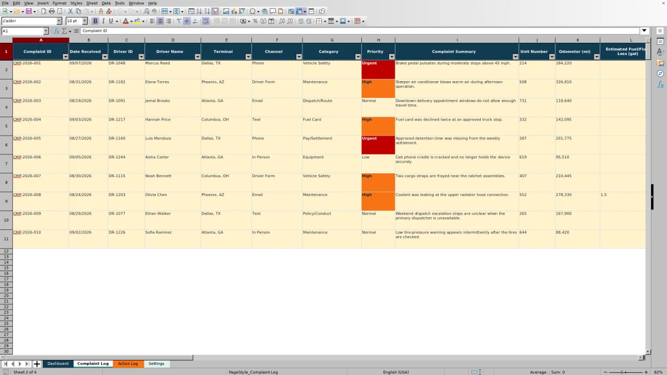The width and height of the screenshot is (667, 375).
Task: Click the add new sheet plus button
Action: point(37,364)
